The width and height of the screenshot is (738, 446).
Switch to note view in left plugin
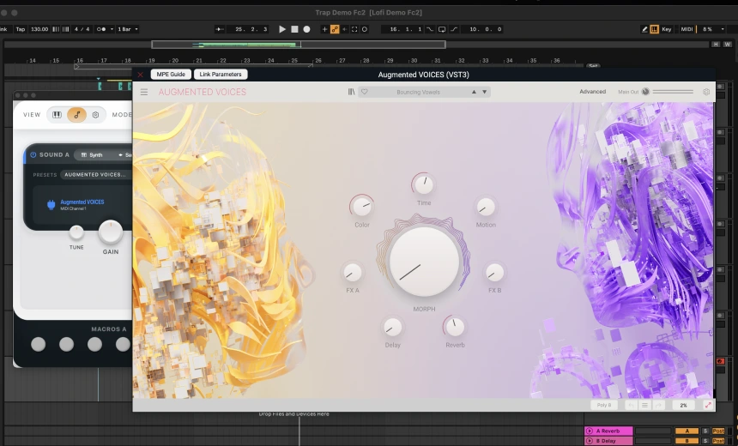click(x=76, y=115)
